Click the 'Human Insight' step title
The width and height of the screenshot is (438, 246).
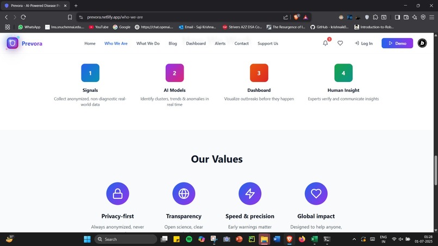pyautogui.click(x=343, y=90)
